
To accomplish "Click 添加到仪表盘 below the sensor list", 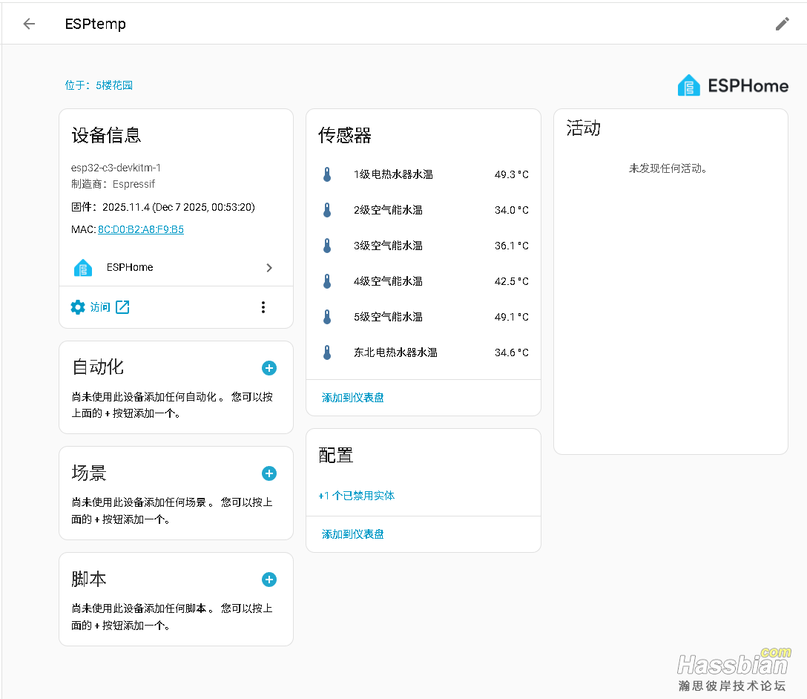I will coord(352,398).
